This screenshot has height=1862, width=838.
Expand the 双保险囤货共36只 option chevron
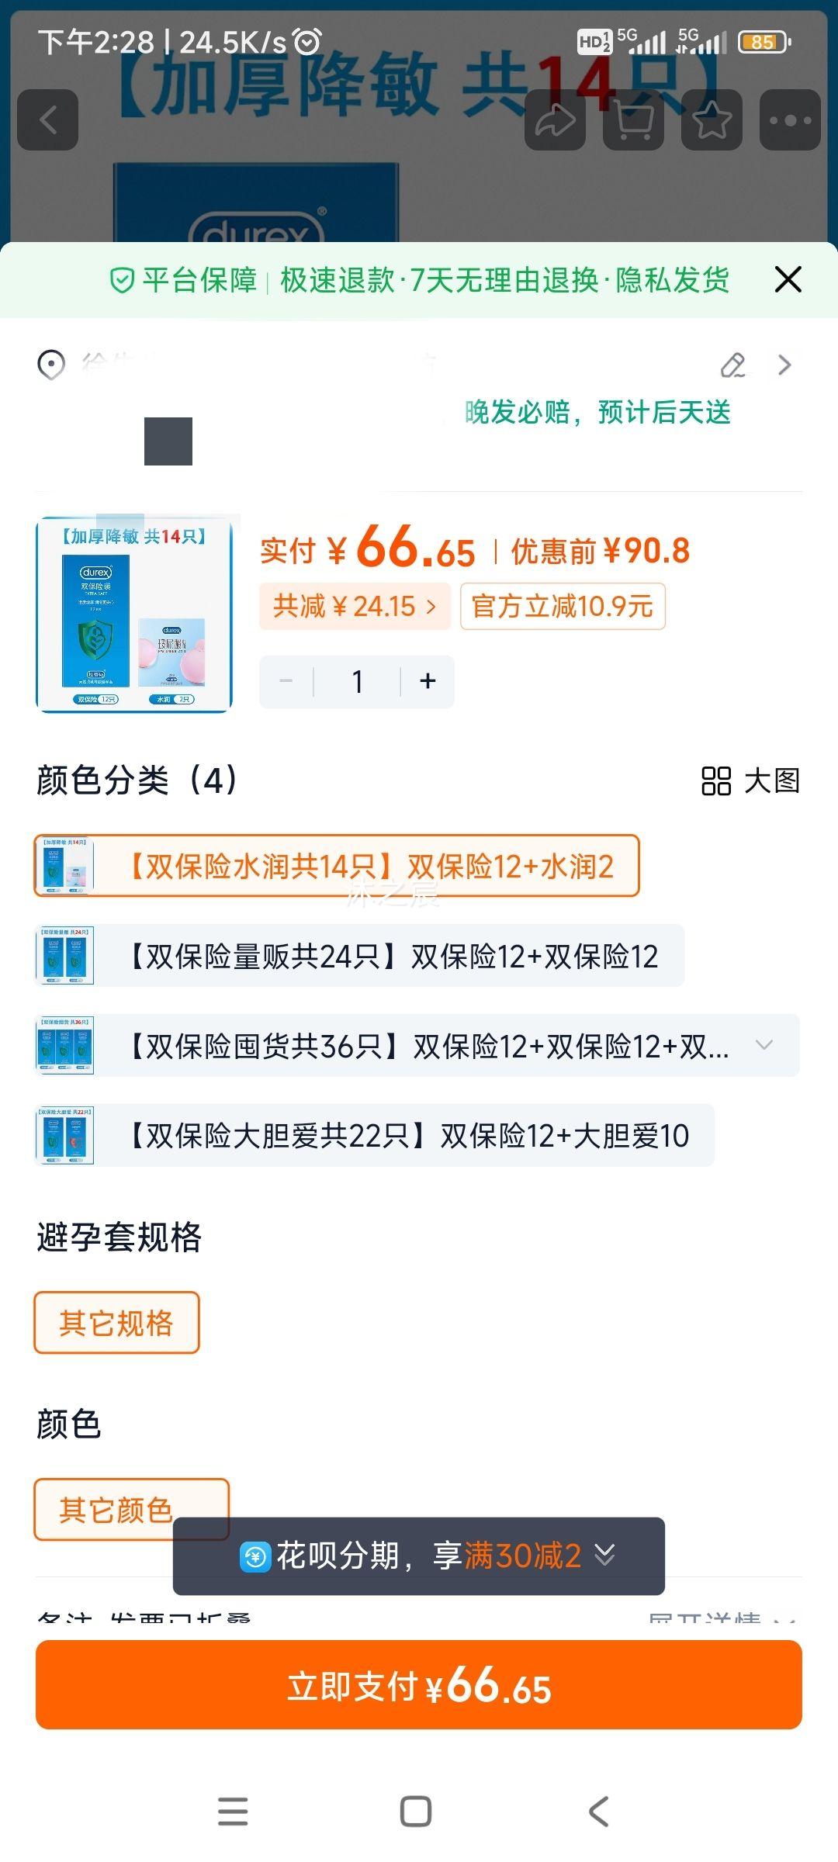pyautogui.click(x=764, y=1045)
